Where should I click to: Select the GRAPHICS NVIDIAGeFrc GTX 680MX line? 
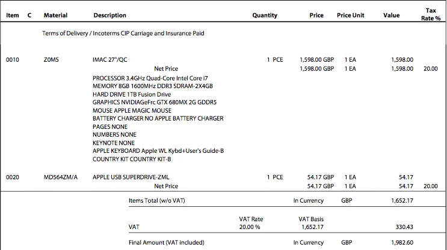[155, 103]
